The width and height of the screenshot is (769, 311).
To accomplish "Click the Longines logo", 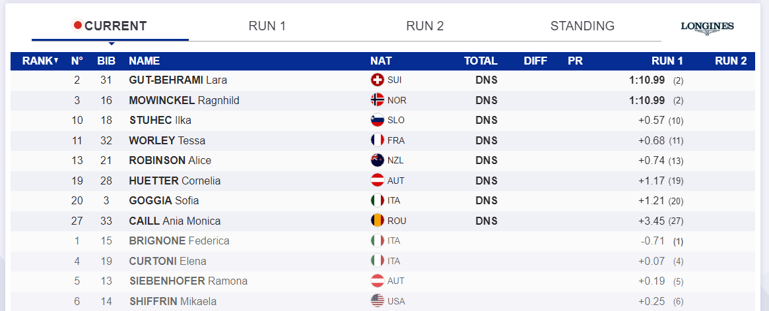I will 707,27.
